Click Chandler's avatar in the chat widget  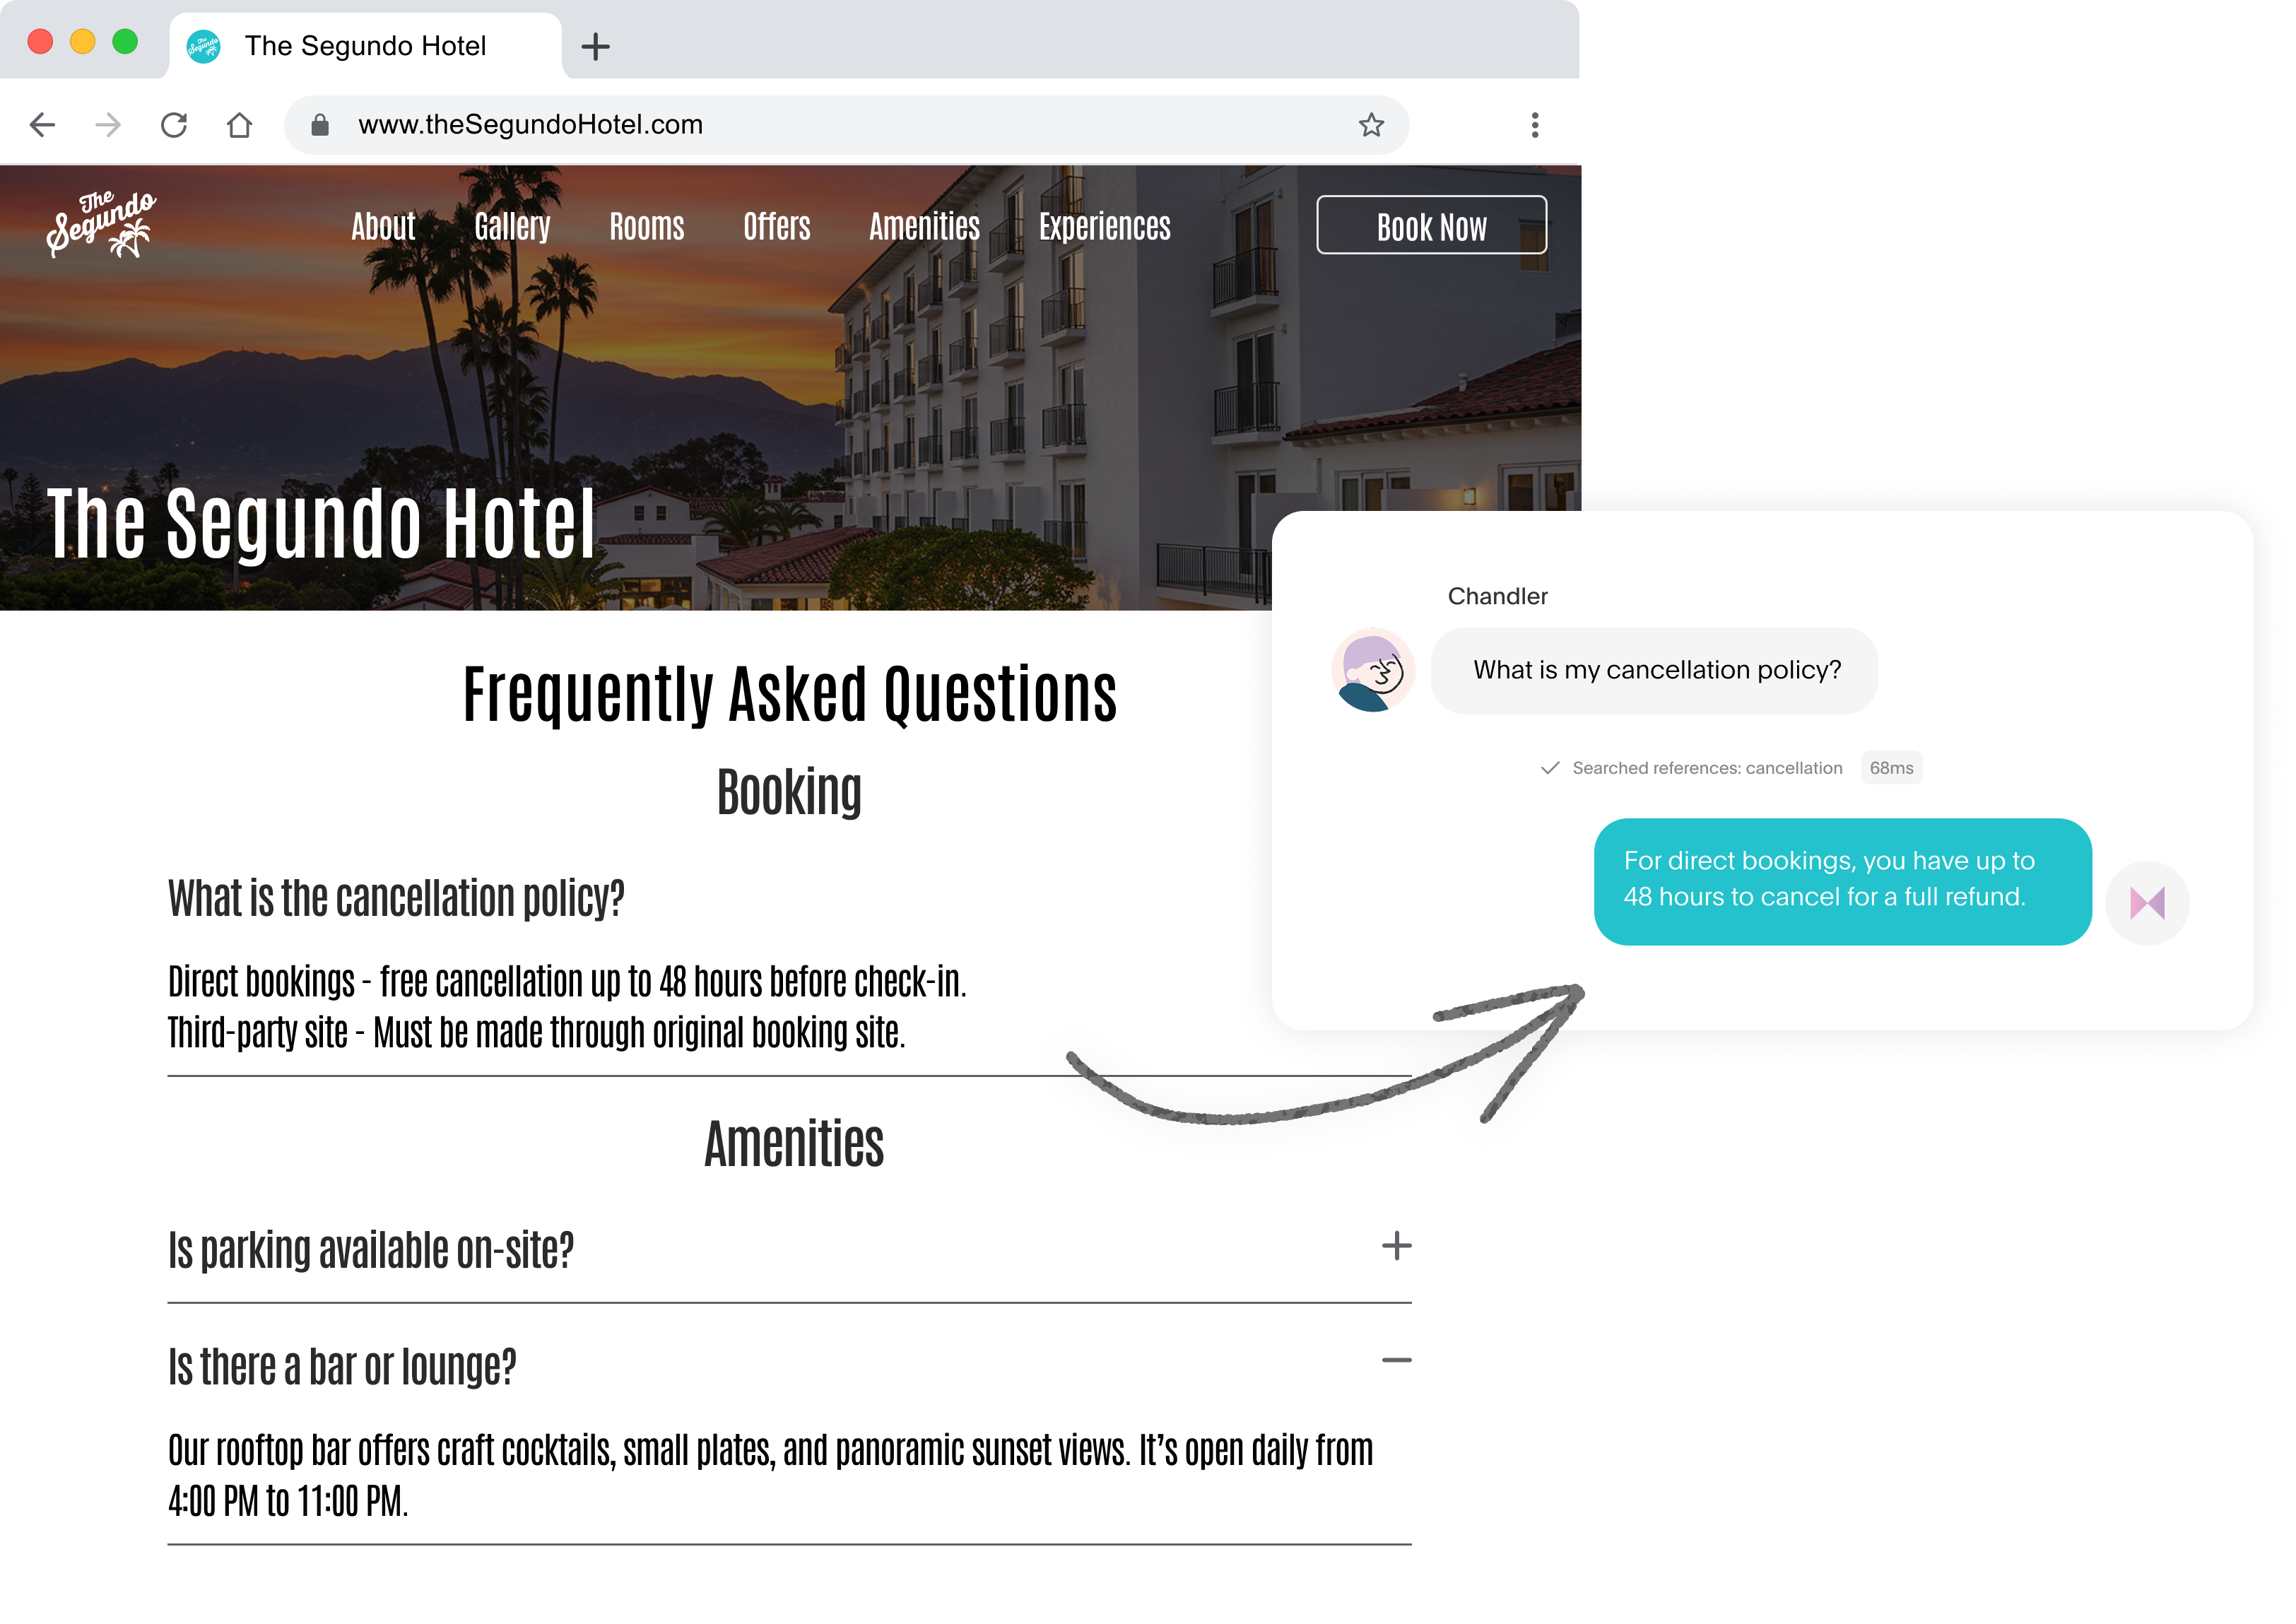[x=1374, y=670]
